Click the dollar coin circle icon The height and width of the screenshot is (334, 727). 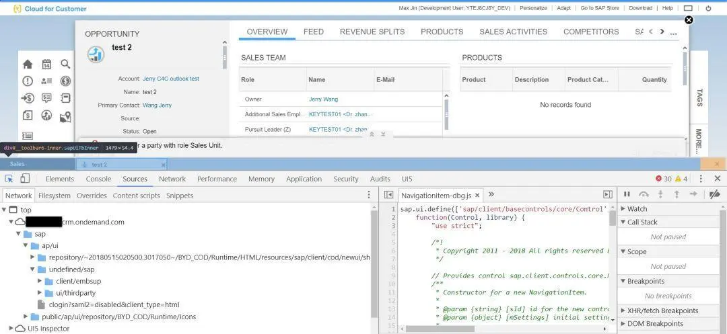pos(65,81)
